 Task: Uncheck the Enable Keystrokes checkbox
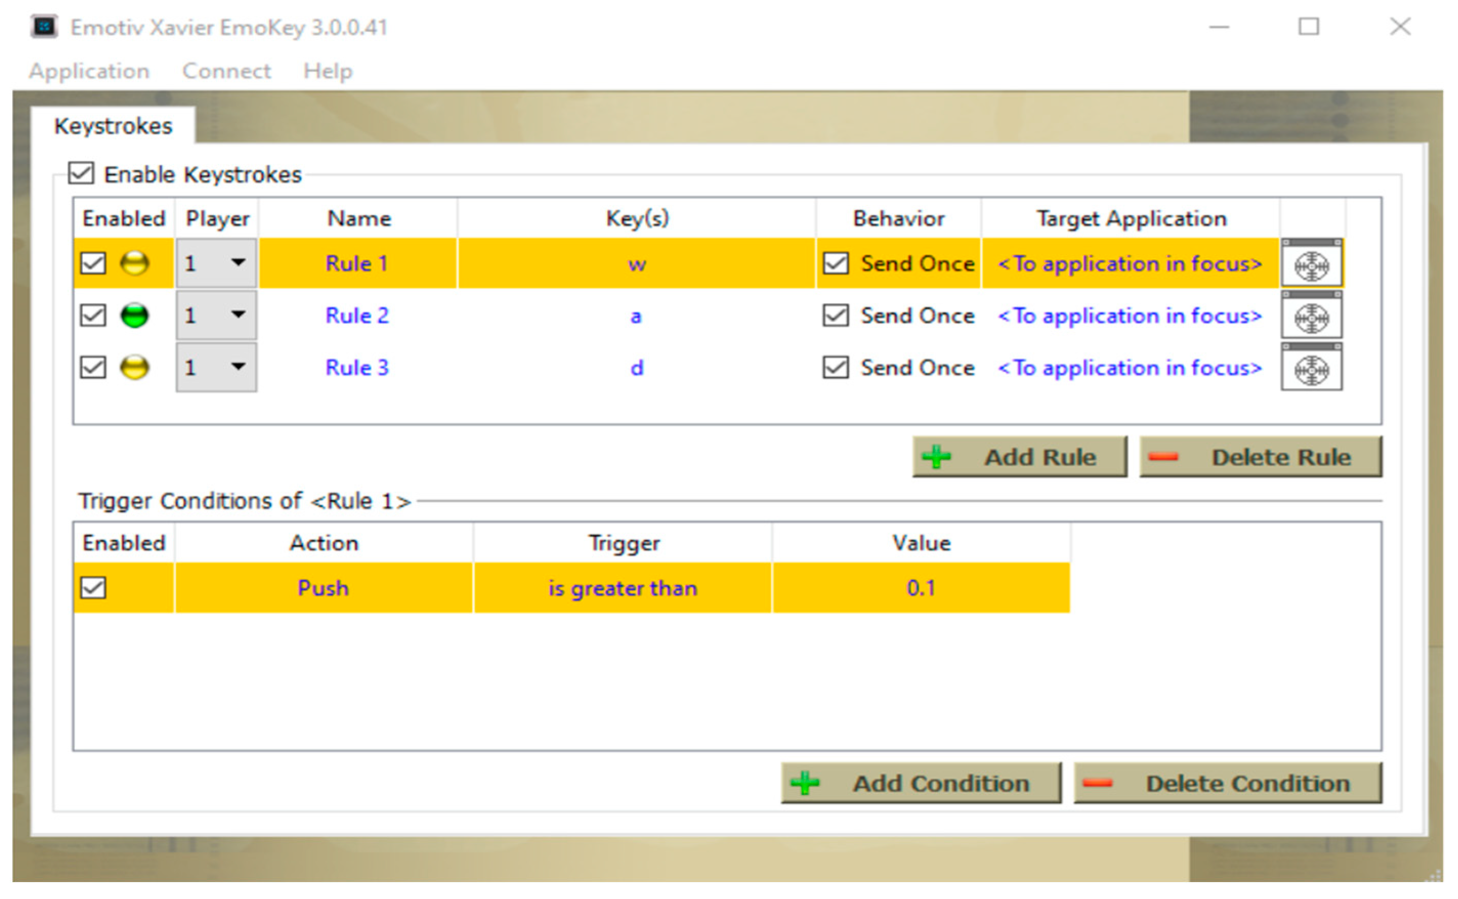[x=81, y=174]
